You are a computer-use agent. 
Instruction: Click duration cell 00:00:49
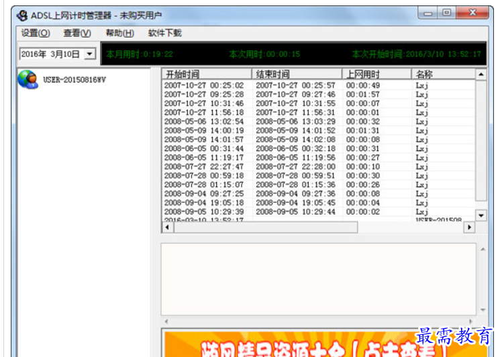363,85
